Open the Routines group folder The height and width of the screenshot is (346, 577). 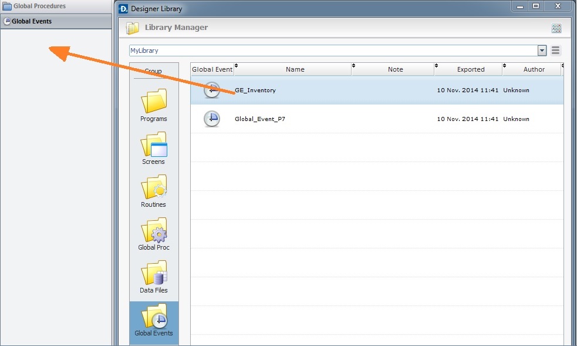(154, 192)
